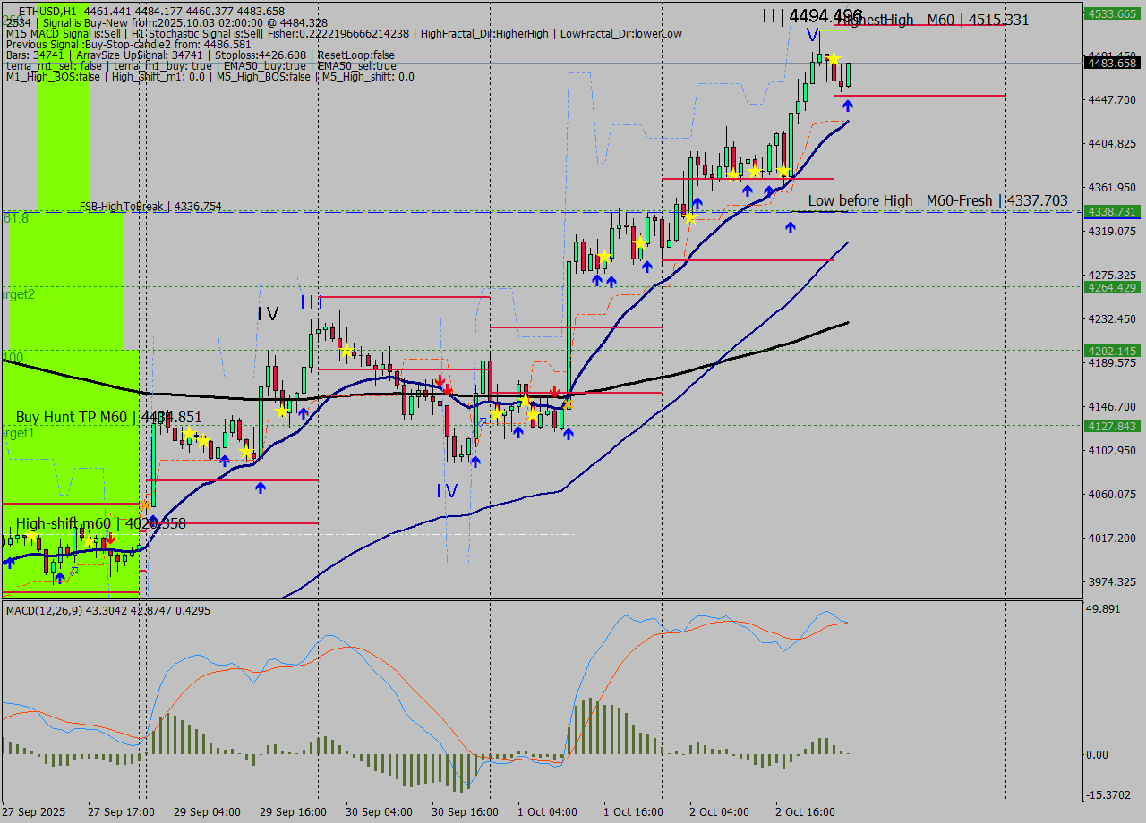Click the Buy Hunt TP M60 label

(x=108, y=417)
